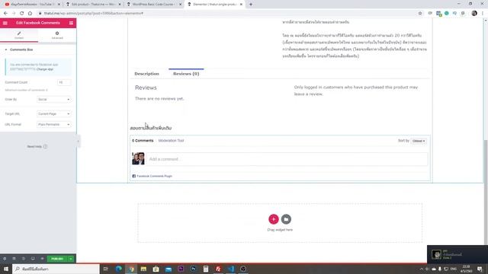This screenshot has width=488, height=274.
Task: Open the Chrome profile avatar
Action: point(474,14)
